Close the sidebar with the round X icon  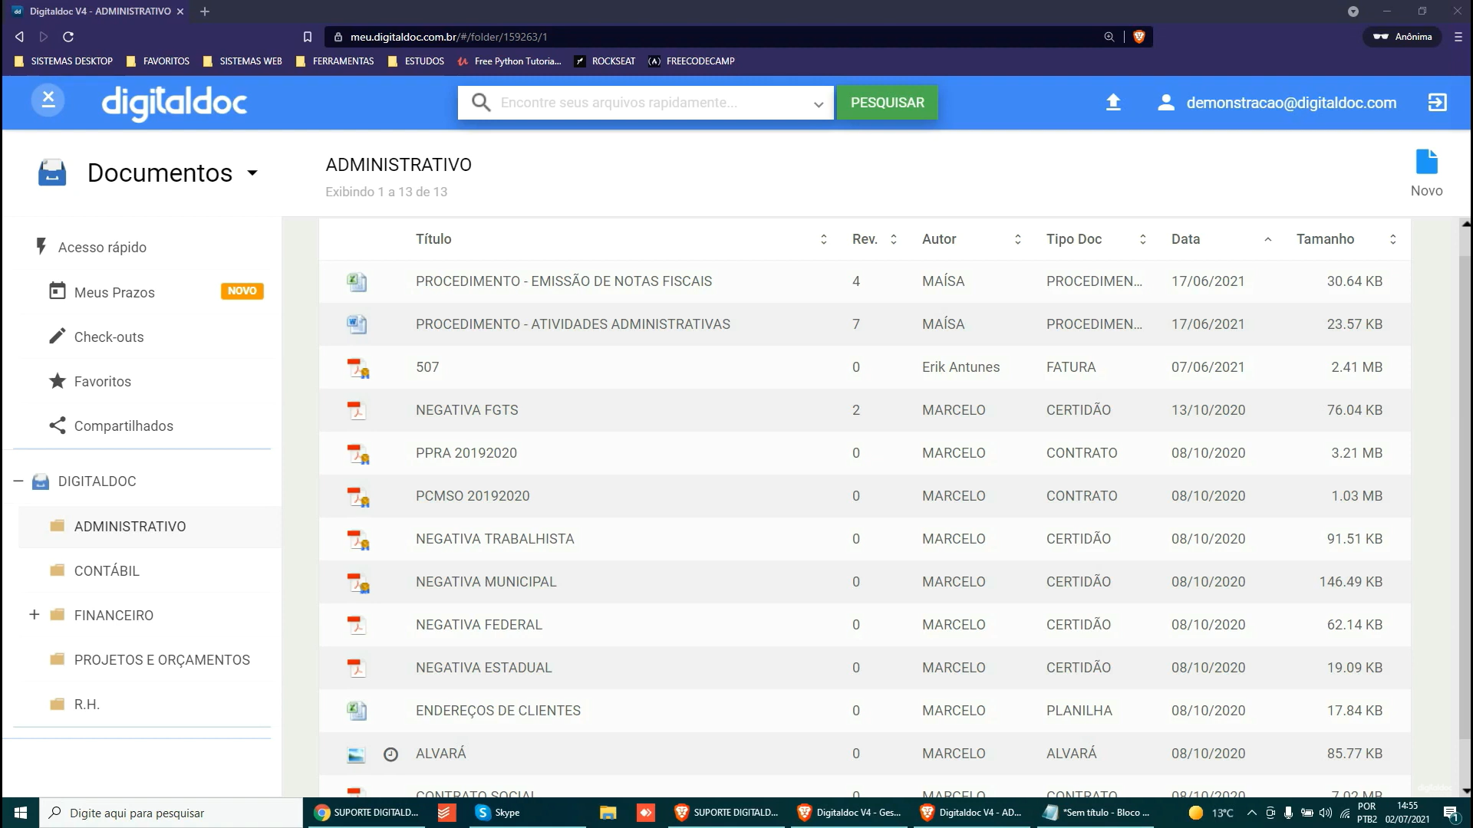(x=48, y=100)
